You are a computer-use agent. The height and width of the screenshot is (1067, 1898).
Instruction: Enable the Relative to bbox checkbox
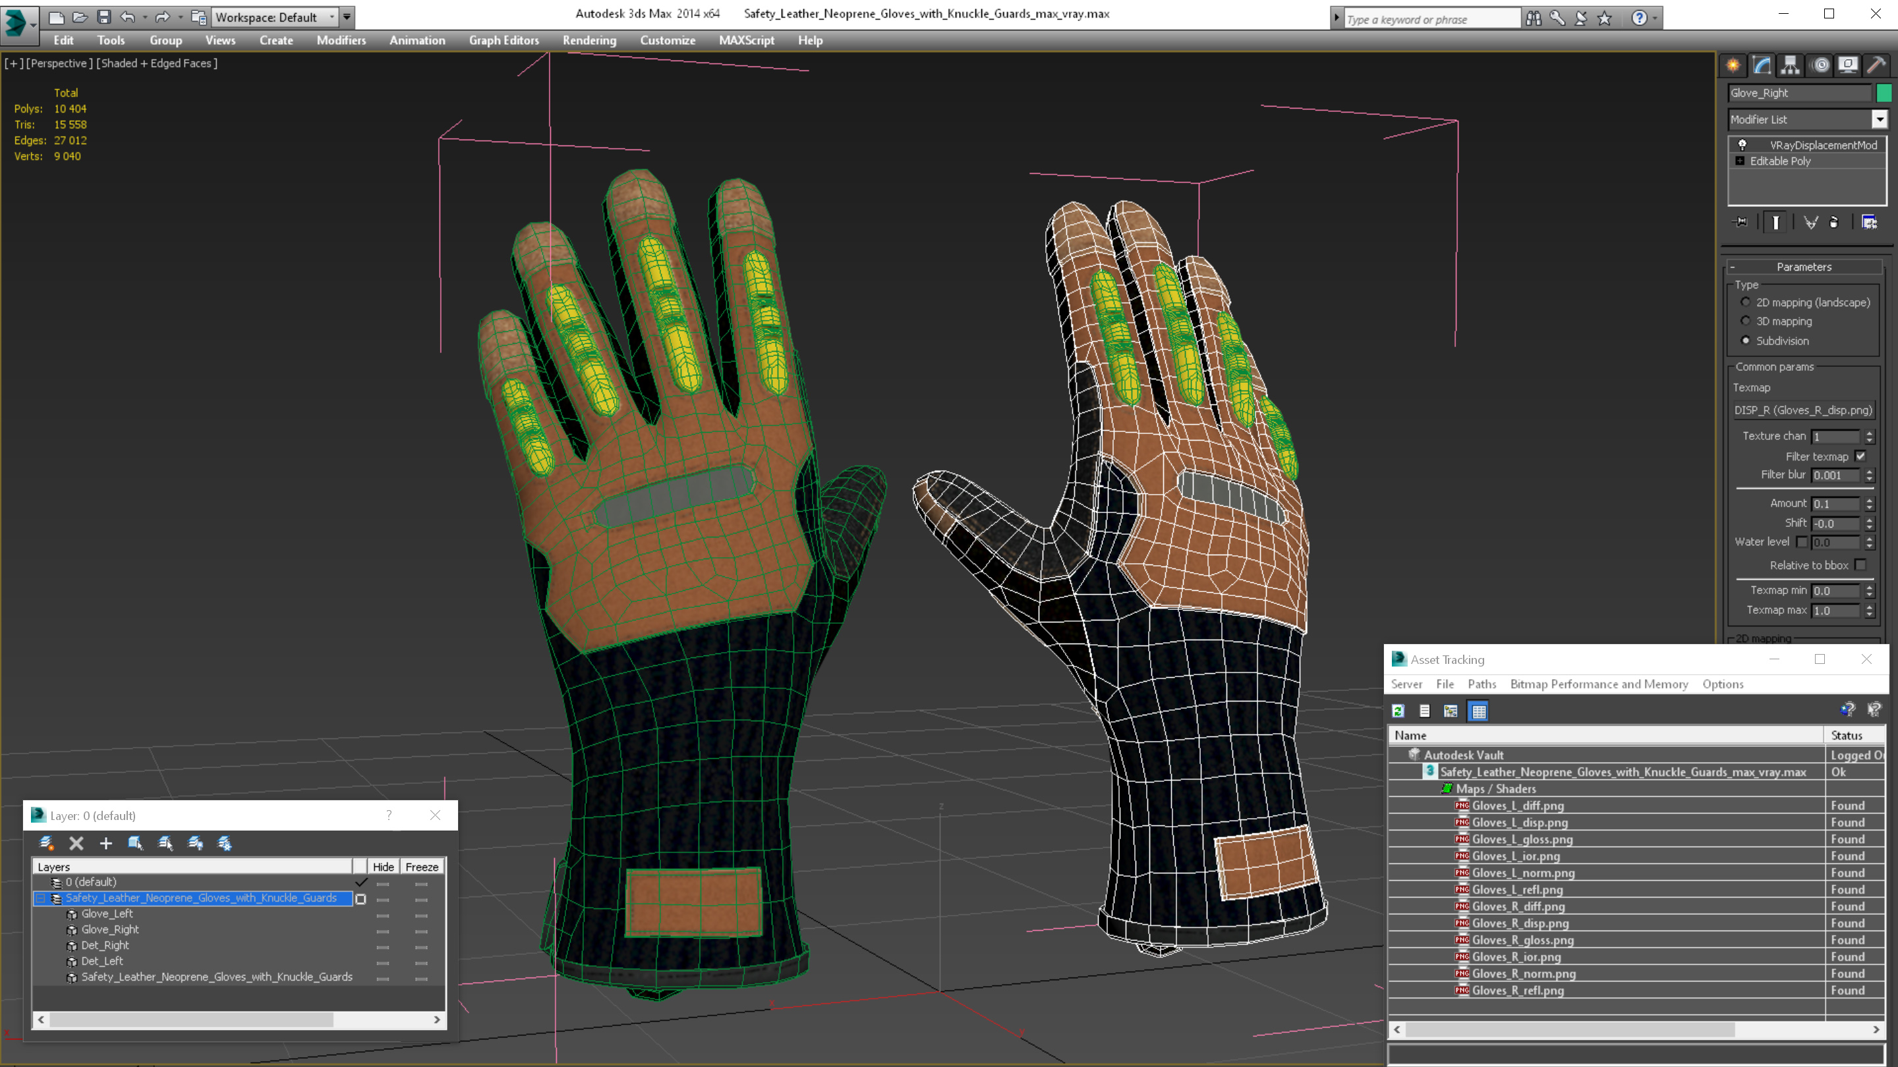pyautogui.click(x=1860, y=565)
